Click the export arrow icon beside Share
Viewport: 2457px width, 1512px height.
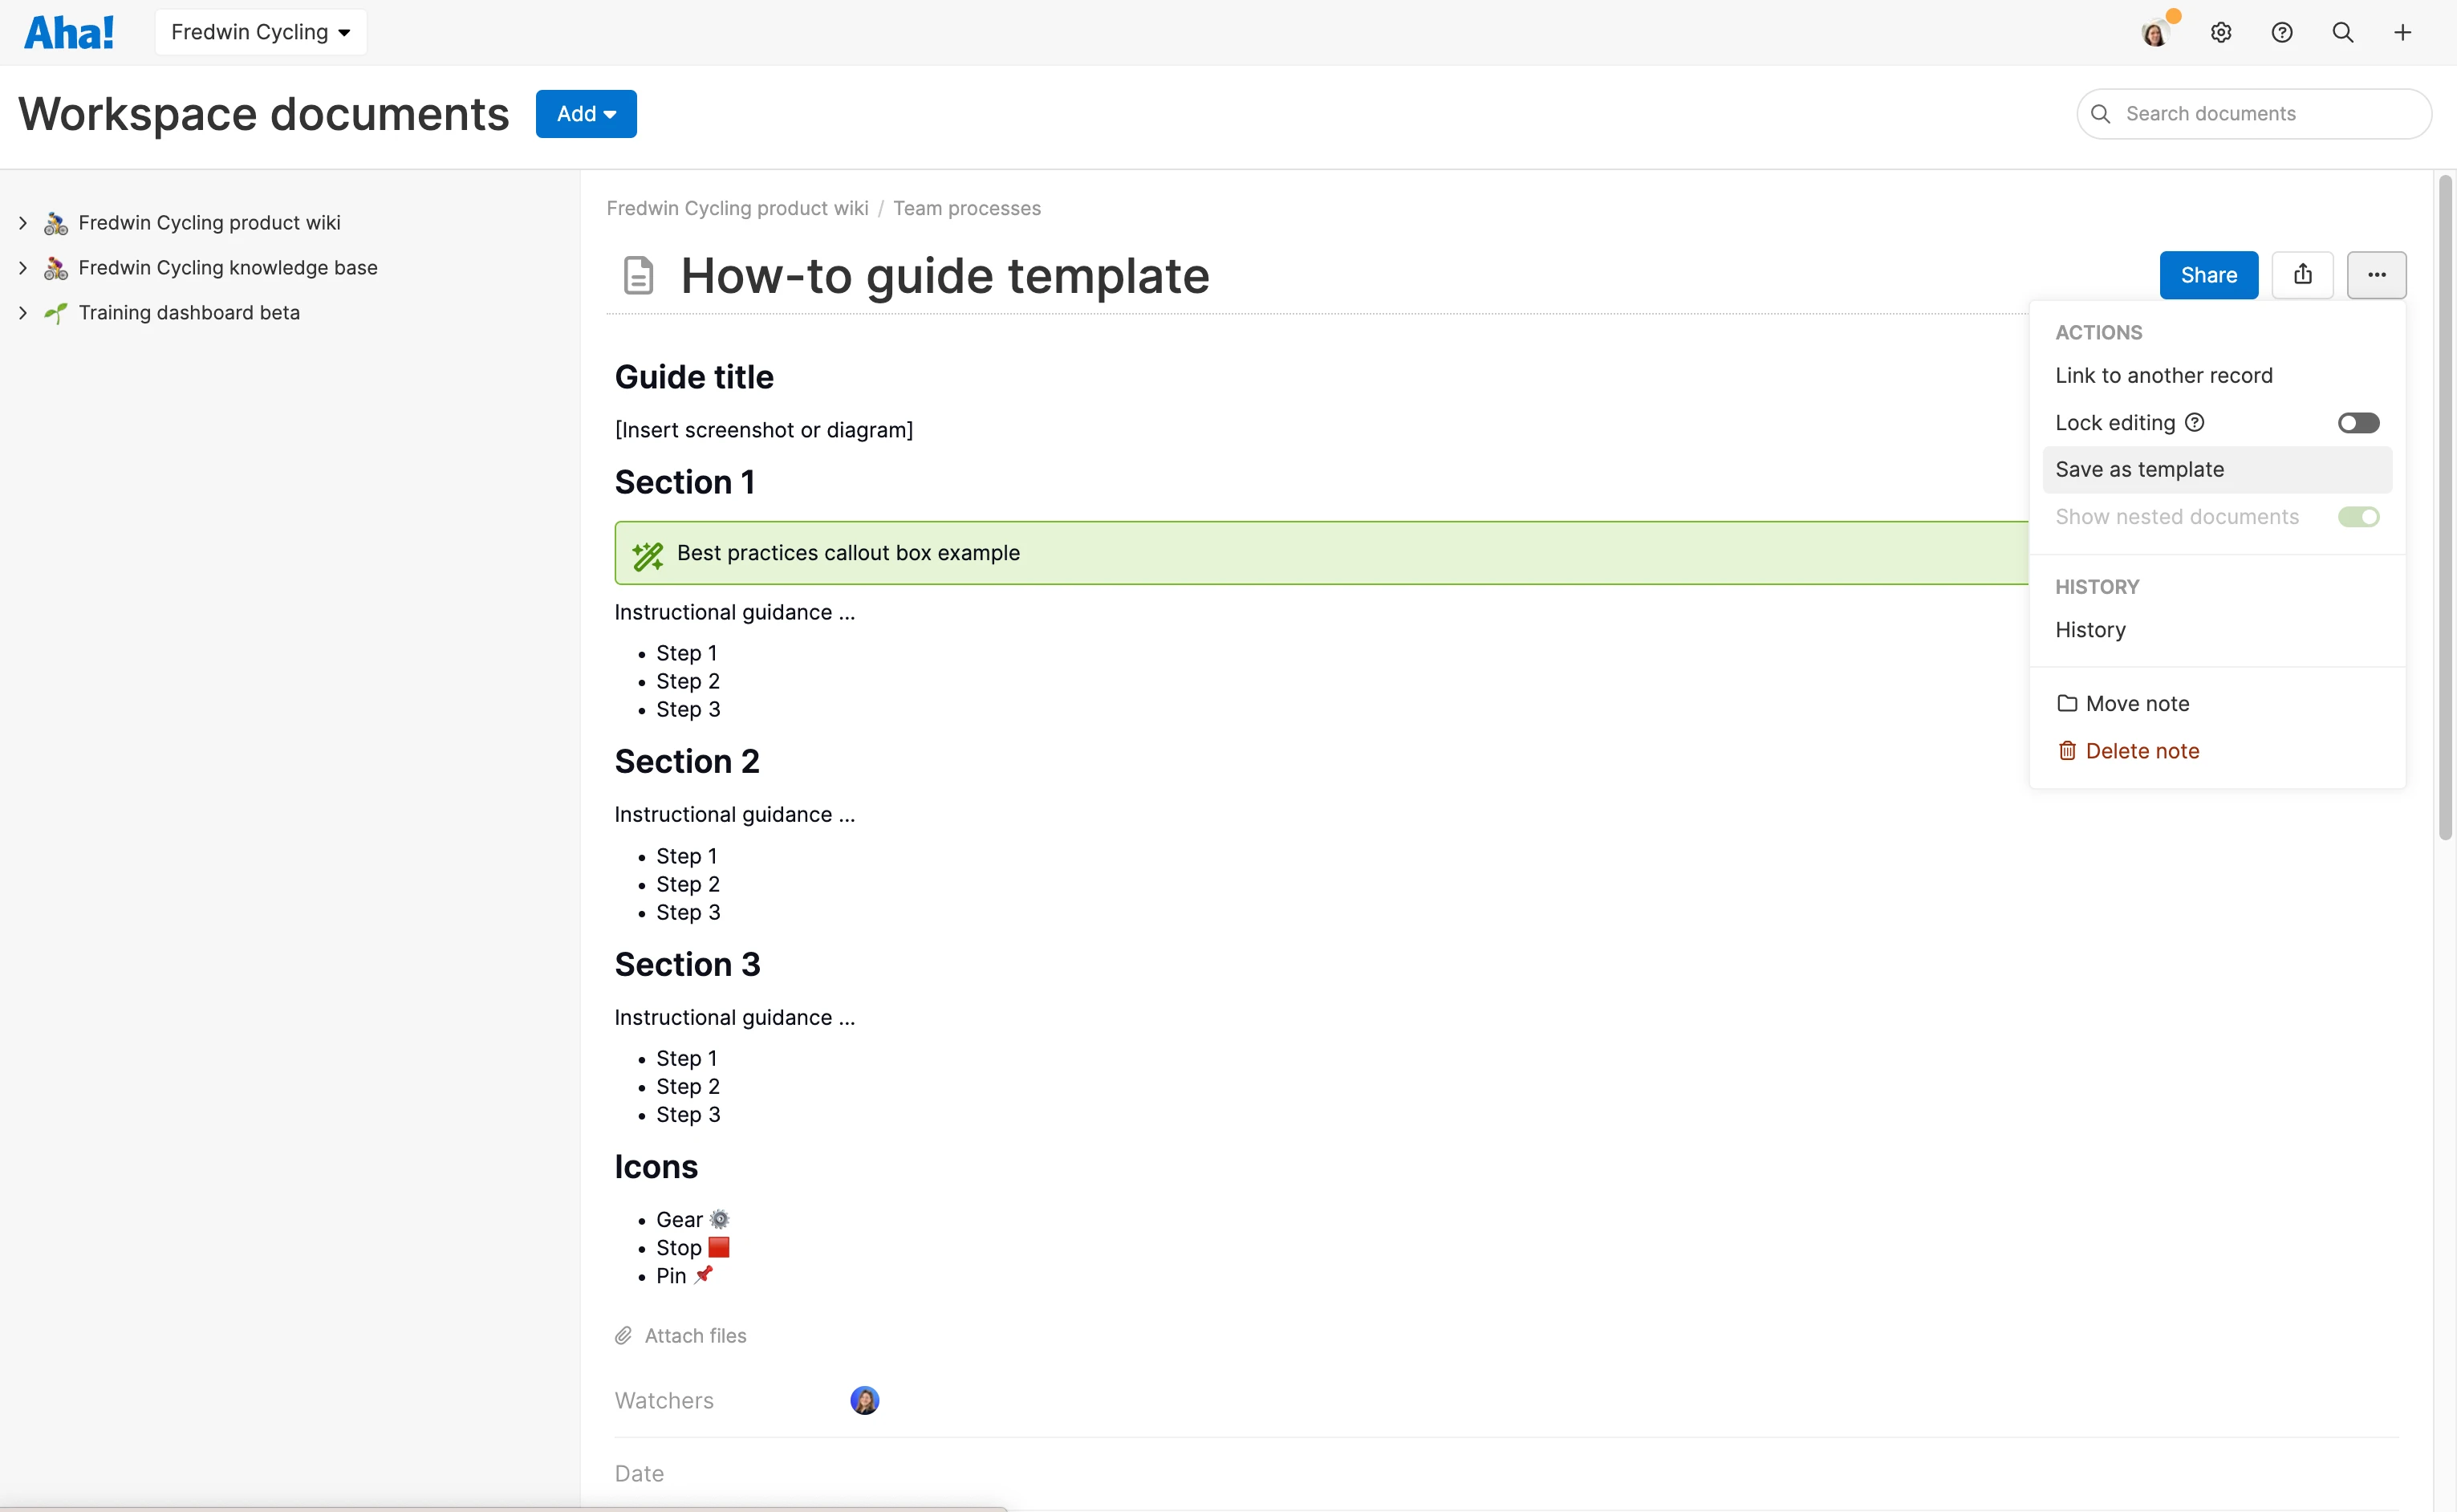click(x=2303, y=274)
